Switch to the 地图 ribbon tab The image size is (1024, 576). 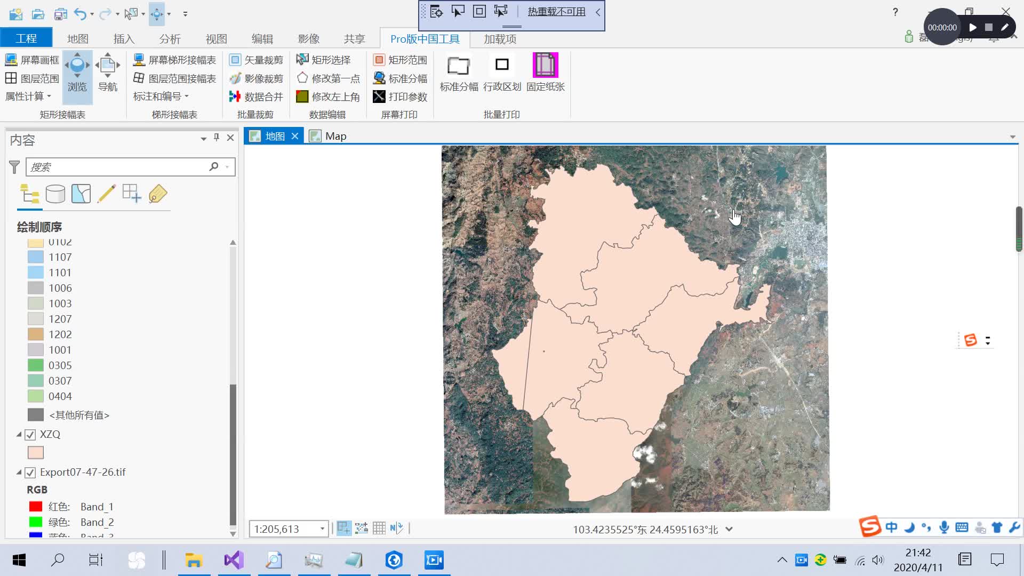click(78, 39)
